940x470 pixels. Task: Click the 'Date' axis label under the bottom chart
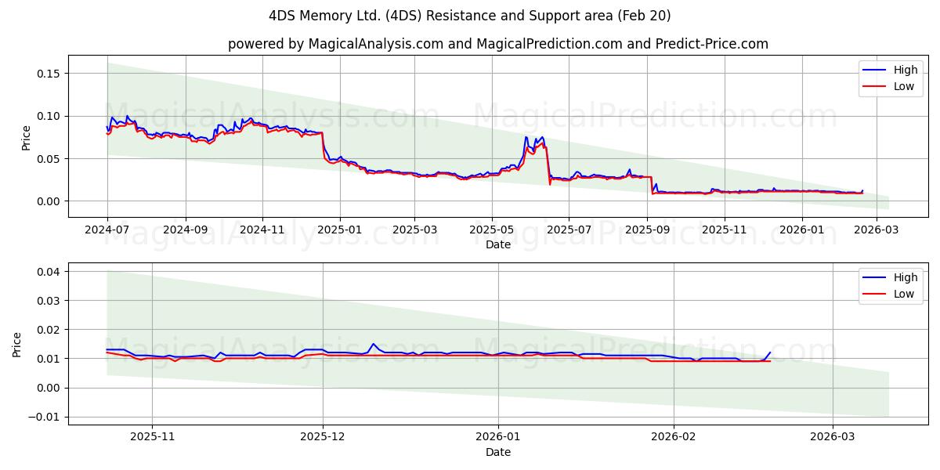[498, 452]
